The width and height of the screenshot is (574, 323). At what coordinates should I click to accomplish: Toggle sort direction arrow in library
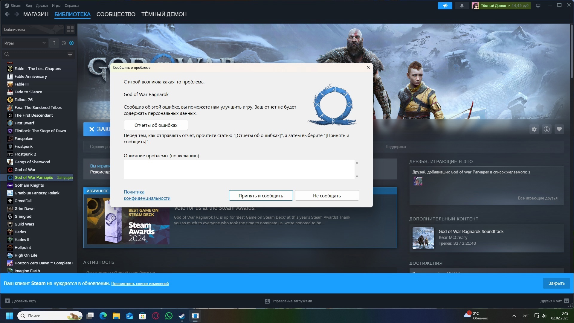54,43
